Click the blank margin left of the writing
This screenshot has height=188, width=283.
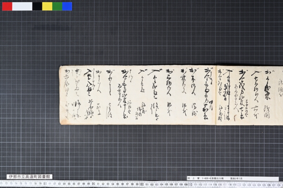pyautogui.click(x=62, y=95)
